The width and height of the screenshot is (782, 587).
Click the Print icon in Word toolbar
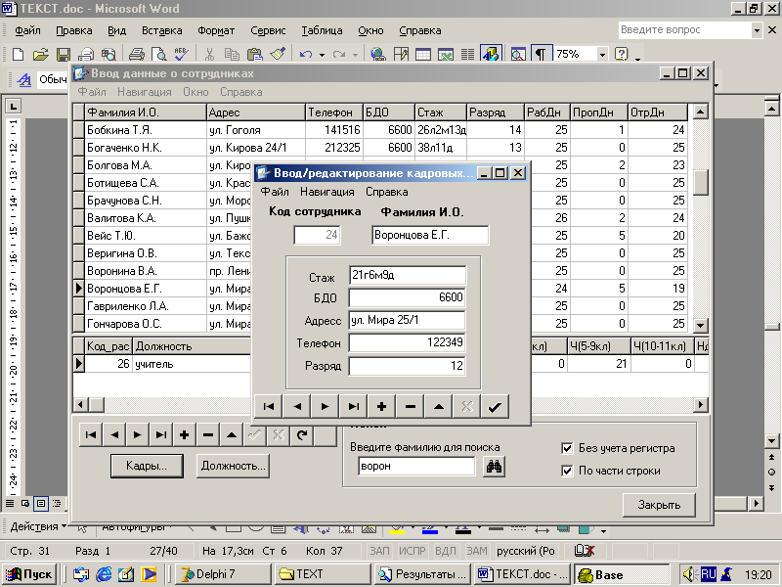[137, 55]
